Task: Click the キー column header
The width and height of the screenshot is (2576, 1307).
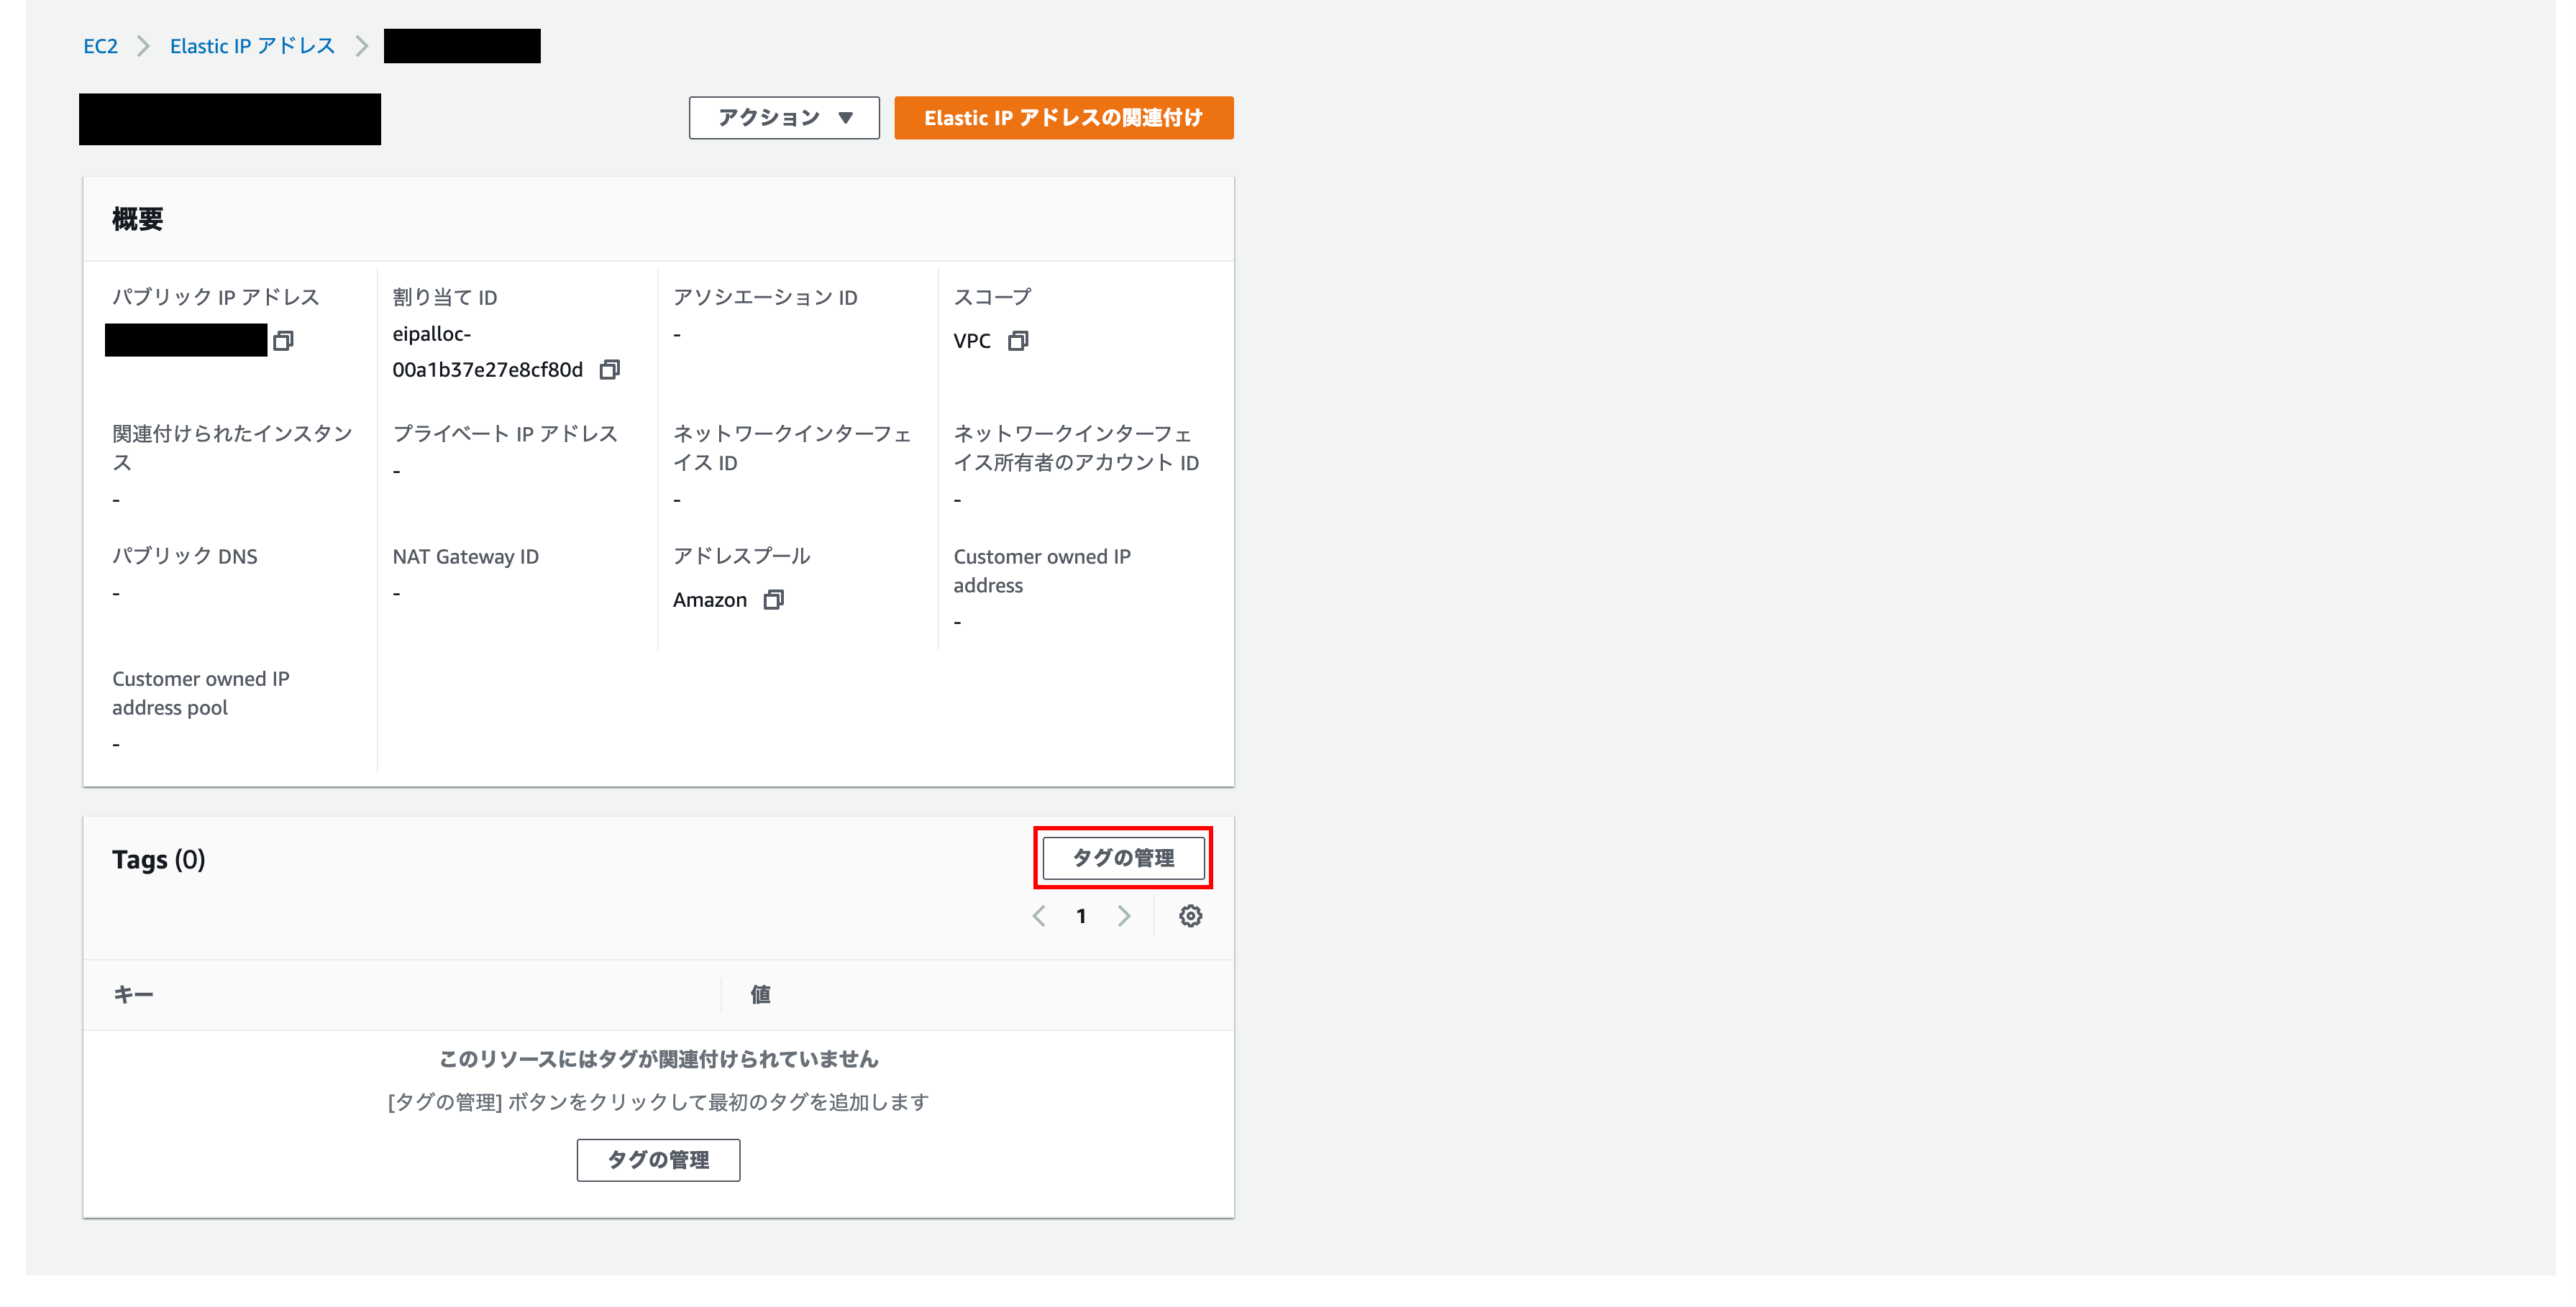Action: click(x=133, y=995)
